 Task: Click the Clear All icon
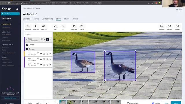point(82,26)
